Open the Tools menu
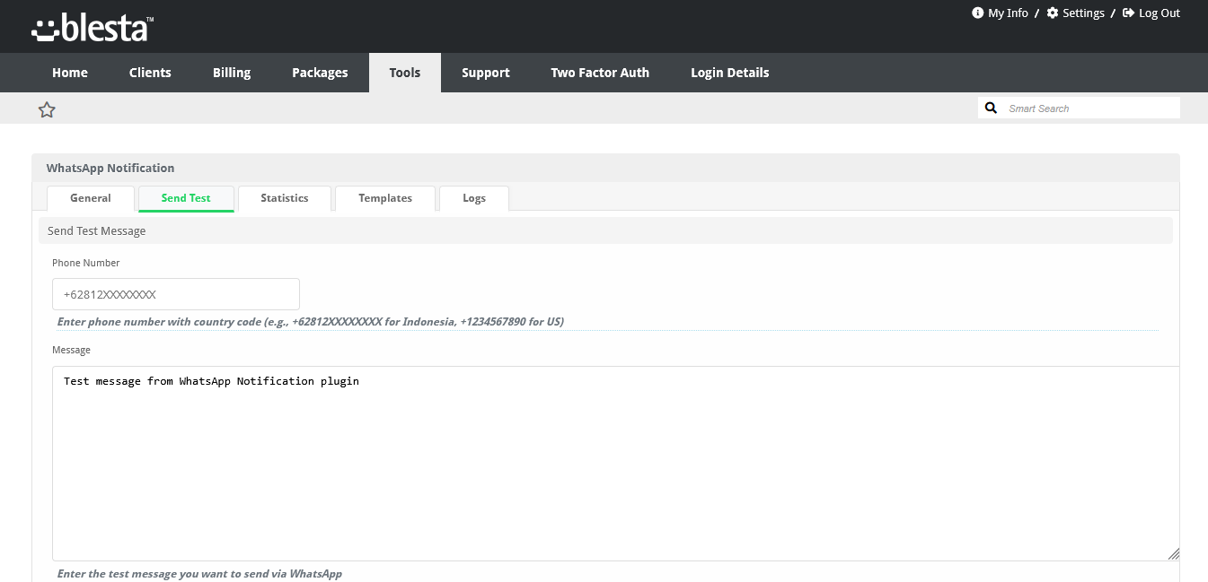Image resolution: width=1208 pixels, height=582 pixels. pos(405,73)
